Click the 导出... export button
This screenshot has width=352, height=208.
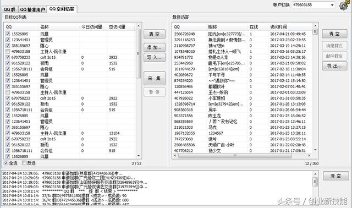coord(334,66)
